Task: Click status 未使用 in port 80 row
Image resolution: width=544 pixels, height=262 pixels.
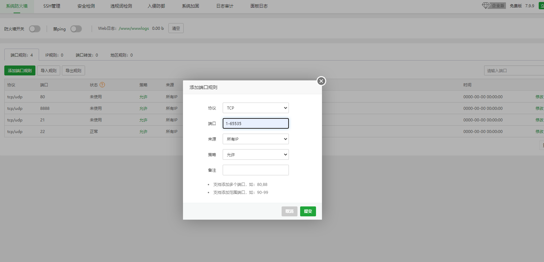Action: tap(96, 97)
